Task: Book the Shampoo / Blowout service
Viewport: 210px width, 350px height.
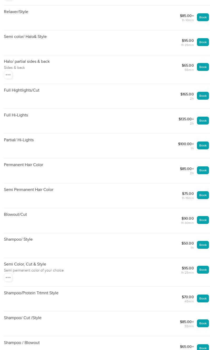Action: click(x=203, y=348)
